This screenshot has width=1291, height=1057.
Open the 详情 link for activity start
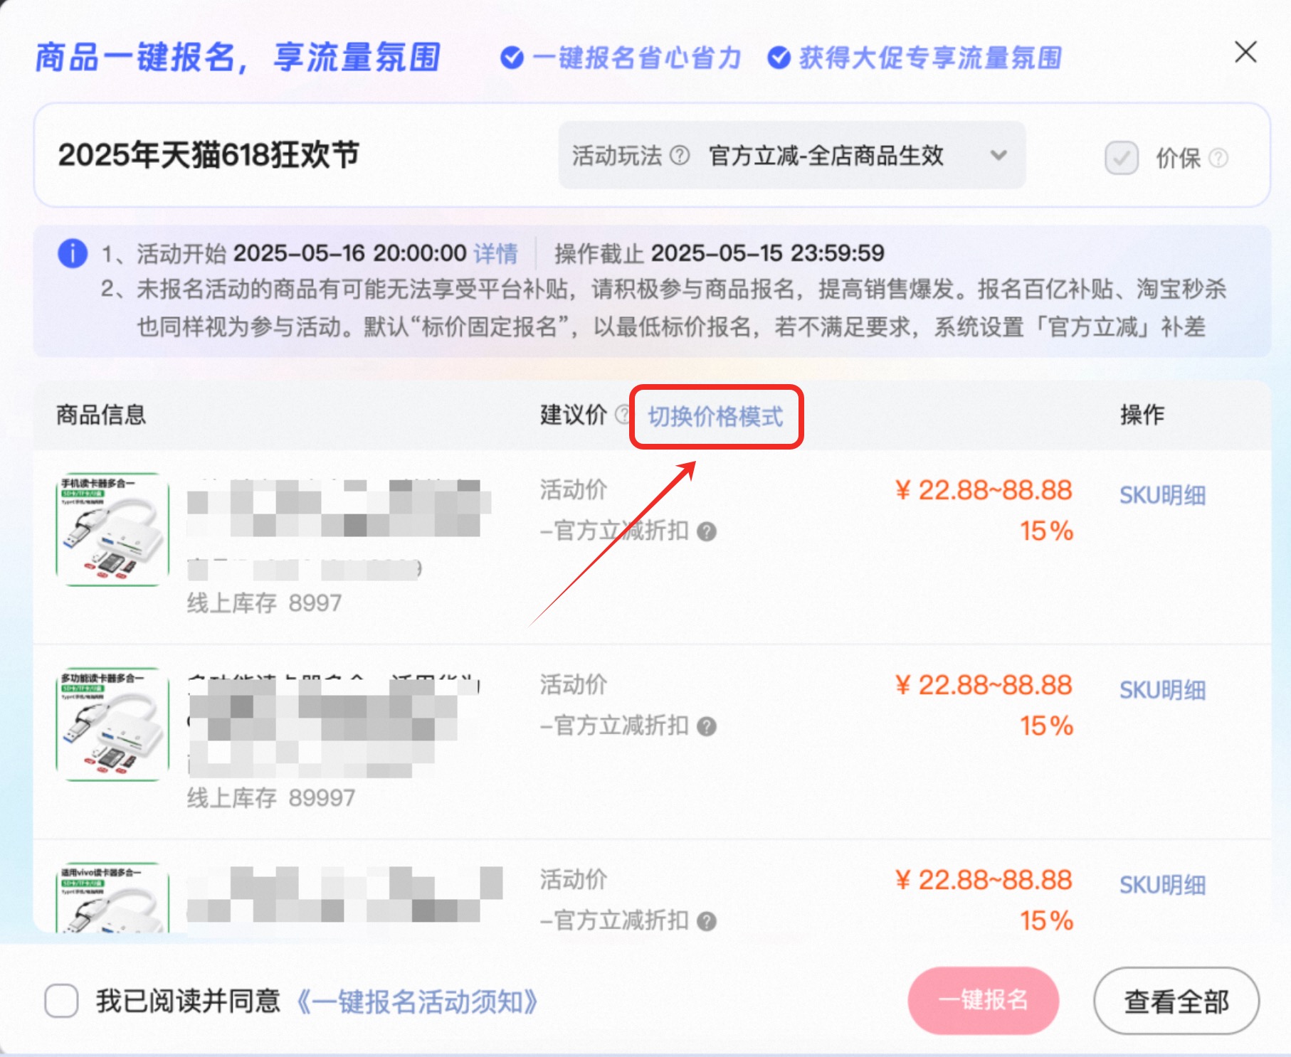pos(496,253)
